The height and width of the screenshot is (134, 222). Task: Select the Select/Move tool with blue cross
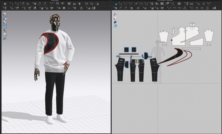12,4
